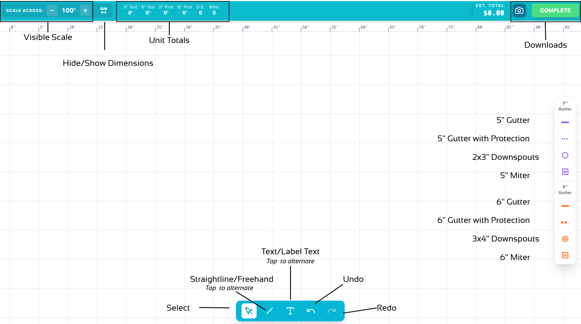Redo the last undone action
581x324 pixels.
click(x=332, y=311)
